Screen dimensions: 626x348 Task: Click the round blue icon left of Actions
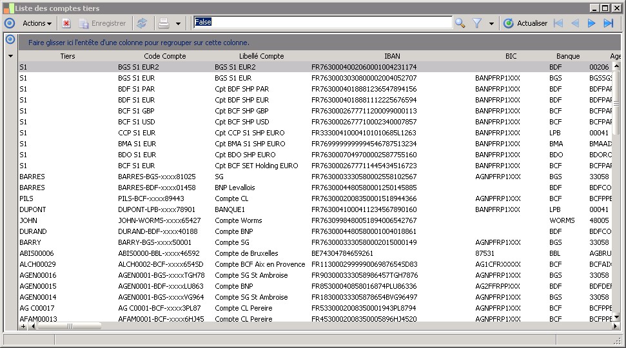pyautogui.click(x=9, y=23)
